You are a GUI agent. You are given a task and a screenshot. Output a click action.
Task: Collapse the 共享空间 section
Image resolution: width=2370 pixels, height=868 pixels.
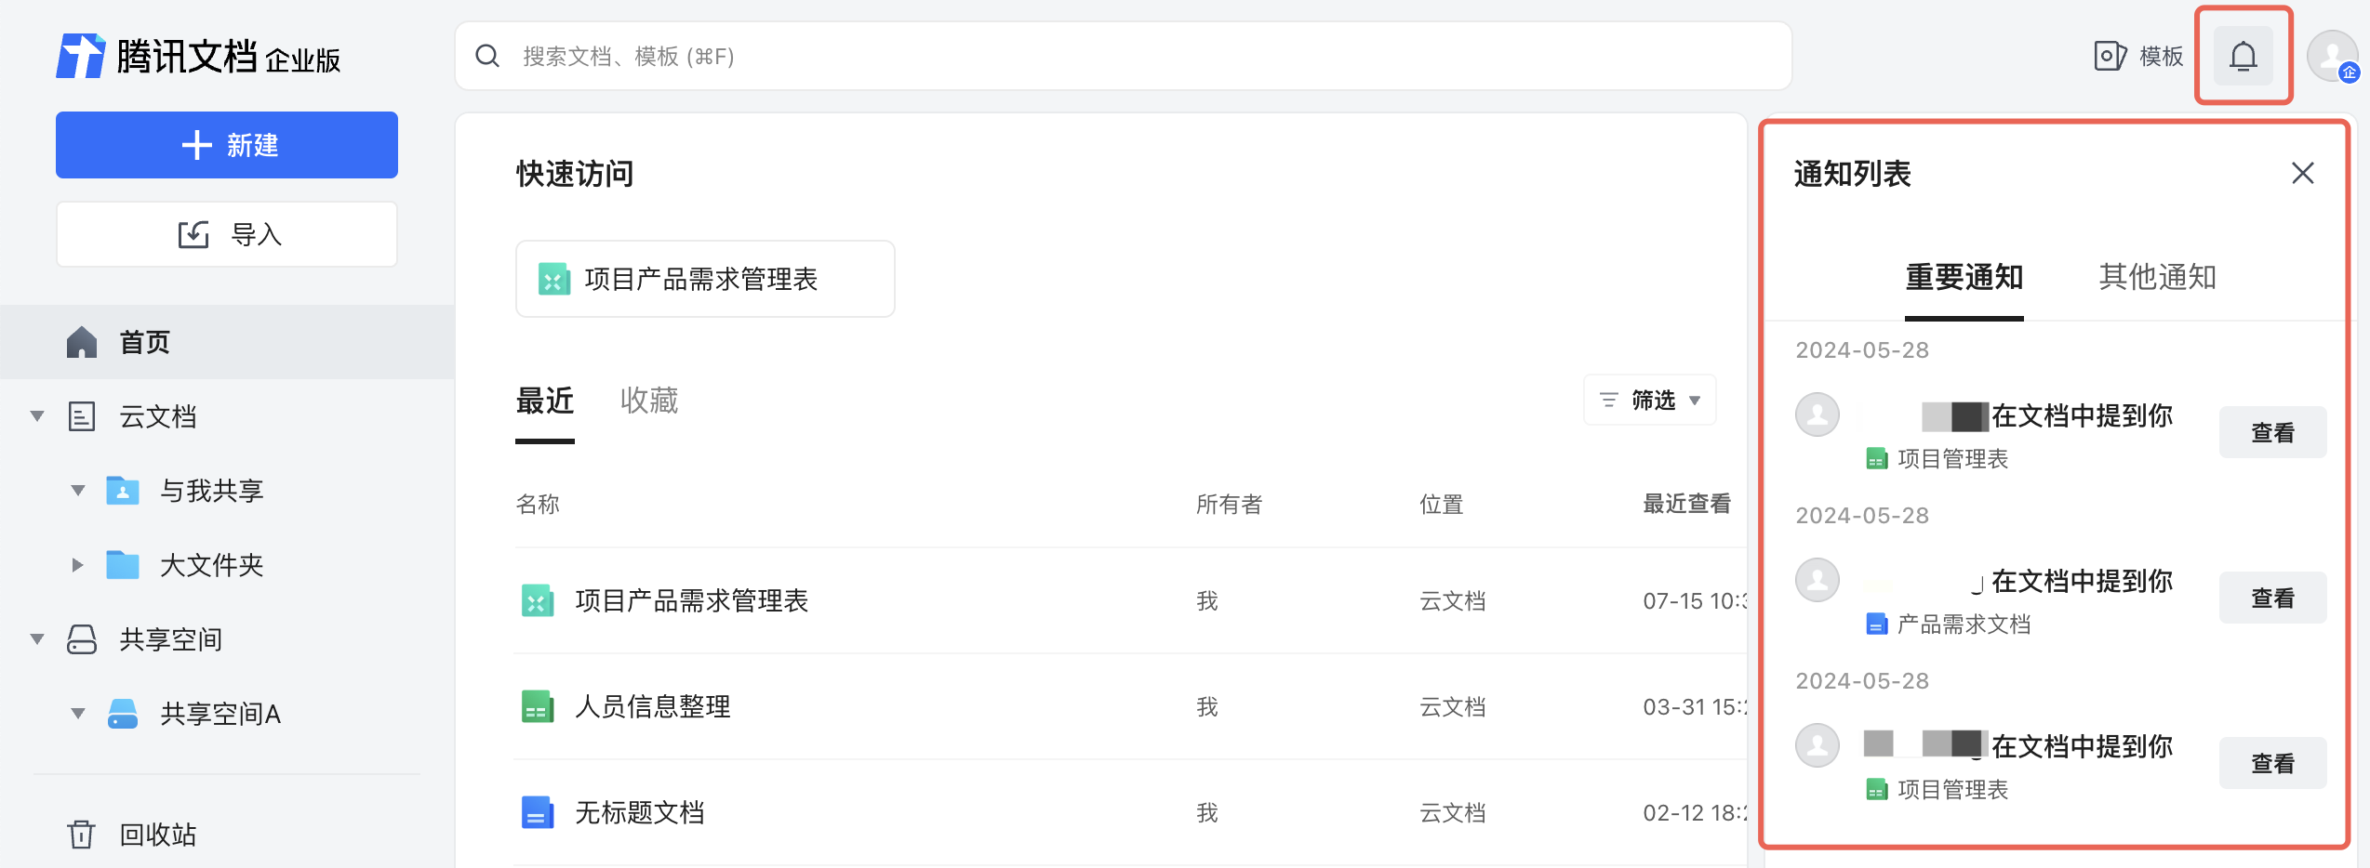tap(37, 639)
